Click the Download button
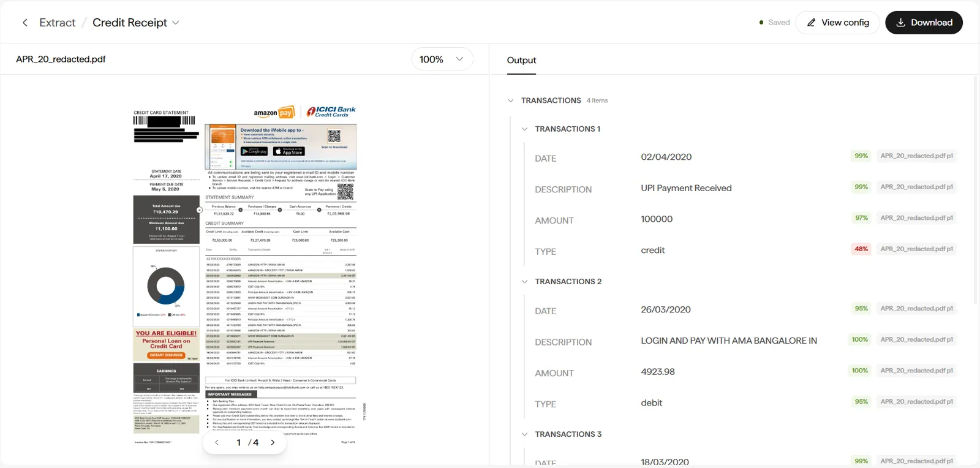The image size is (980, 468). 924,23
